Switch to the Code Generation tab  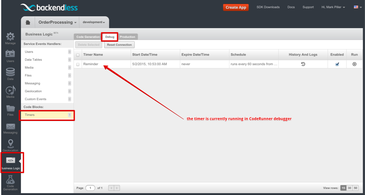point(88,37)
